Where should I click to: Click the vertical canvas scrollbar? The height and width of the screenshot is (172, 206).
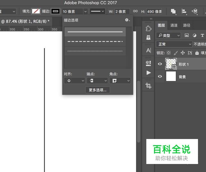[139, 111]
